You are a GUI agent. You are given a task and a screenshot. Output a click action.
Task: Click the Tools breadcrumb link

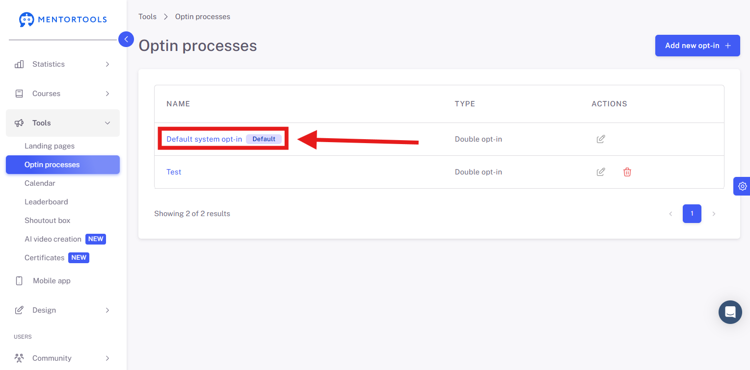click(147, 17)
